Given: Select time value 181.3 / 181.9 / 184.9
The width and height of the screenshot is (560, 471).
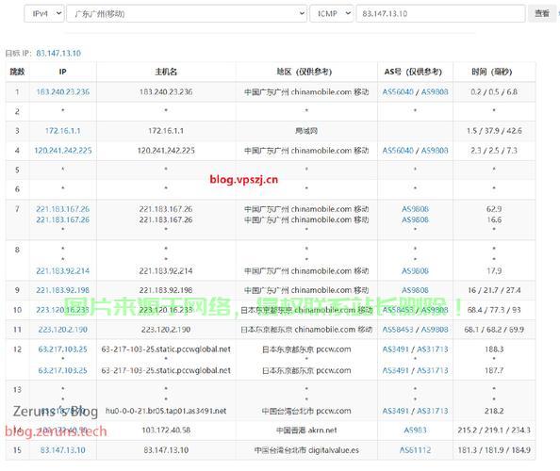Looking at the screenshot, I should [x=494, y=450].
